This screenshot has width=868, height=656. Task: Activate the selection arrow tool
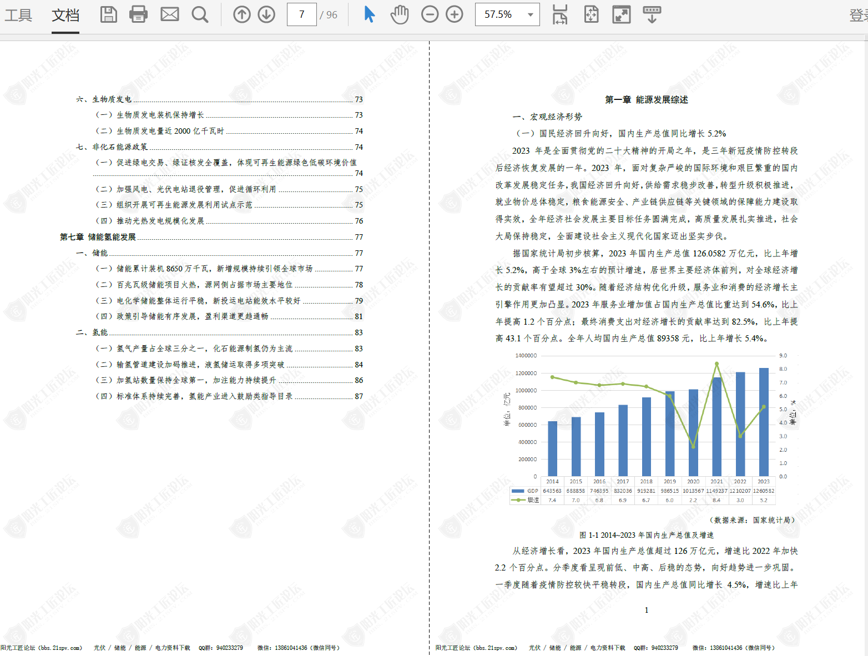click(x=369, y=14)
